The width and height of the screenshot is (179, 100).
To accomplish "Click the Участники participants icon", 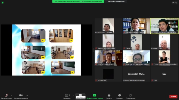I will coord(67,95).
